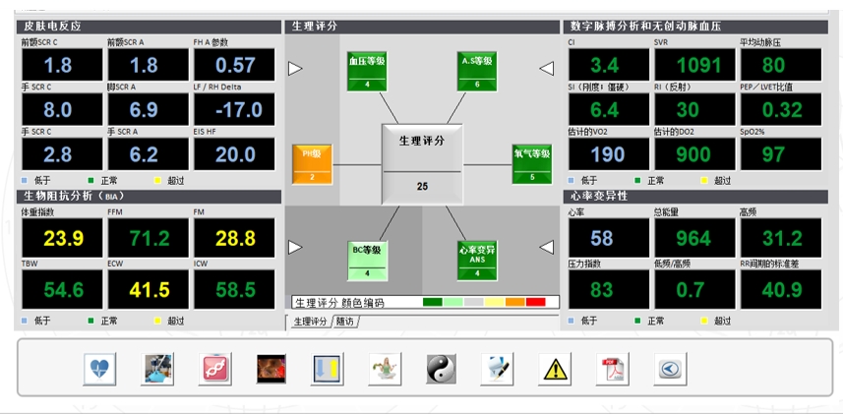Click the blue back arrow icon
The image size is (843, 414).
(670, 369)
